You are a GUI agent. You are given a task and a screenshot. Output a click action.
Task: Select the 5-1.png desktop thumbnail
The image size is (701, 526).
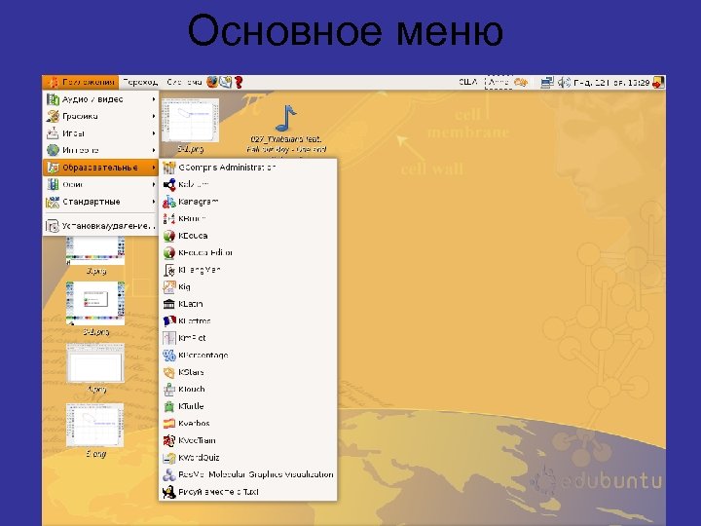pyautogui.click(x=191, y=121)
